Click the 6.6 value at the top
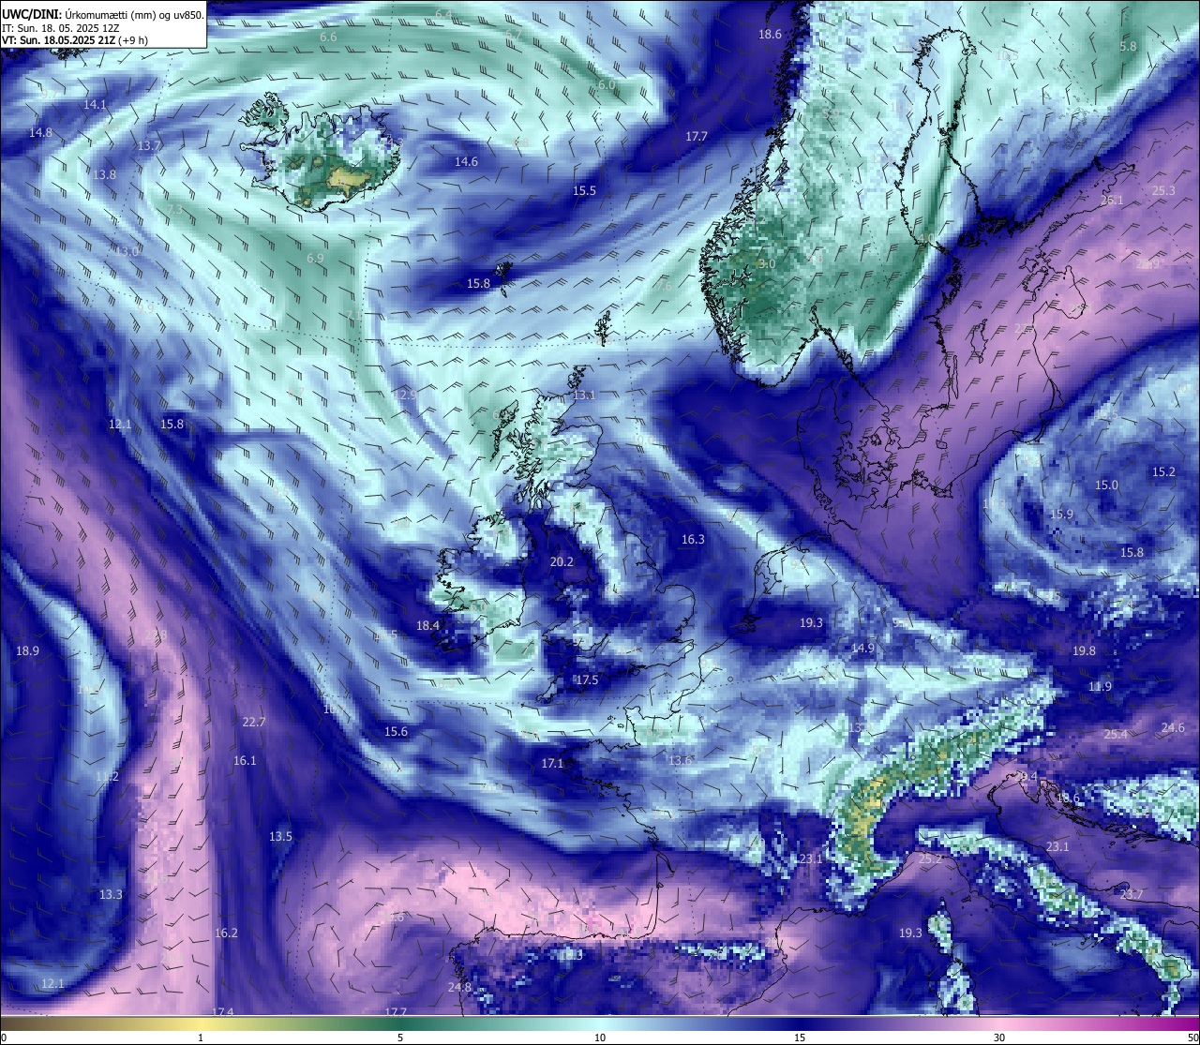Screen dimensions: 1200x1045 (x=328, y=37)
